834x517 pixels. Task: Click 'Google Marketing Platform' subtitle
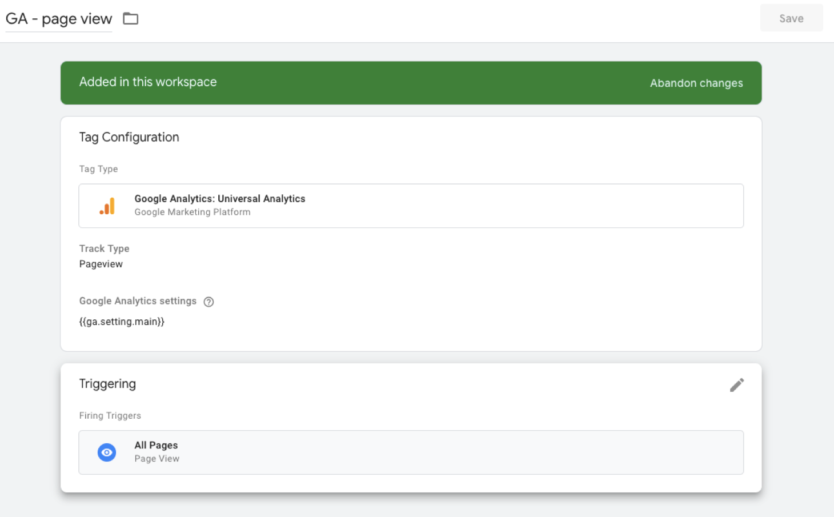193,212
